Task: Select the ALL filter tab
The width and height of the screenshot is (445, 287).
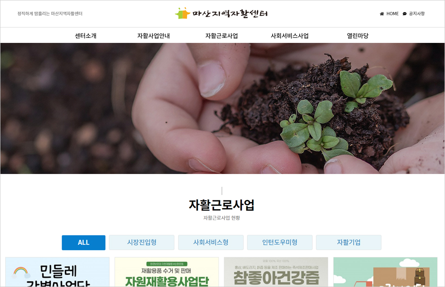Action: (83, 242)
